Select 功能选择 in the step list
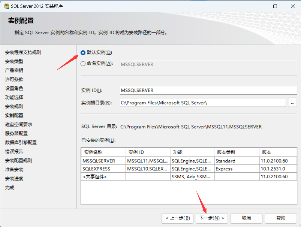301x227 pixels. tap(14, 97)
